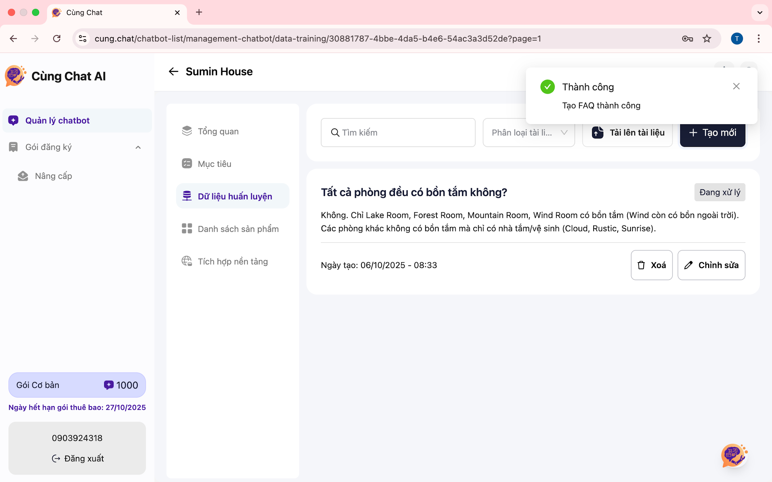This screenshot has width=772, height=482.
Task: Open the password key icon
Action: pyautogui.click(x=687, y=39)
